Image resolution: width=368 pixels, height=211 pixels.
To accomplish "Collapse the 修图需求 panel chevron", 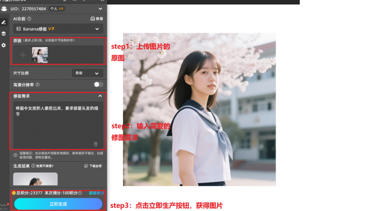I will [100, 96].
